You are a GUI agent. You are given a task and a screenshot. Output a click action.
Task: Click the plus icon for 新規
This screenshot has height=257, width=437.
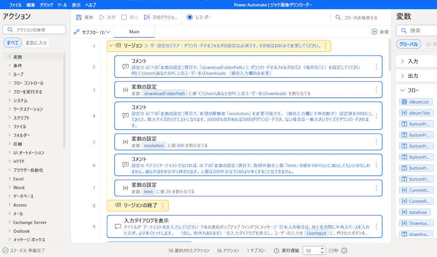375,32
